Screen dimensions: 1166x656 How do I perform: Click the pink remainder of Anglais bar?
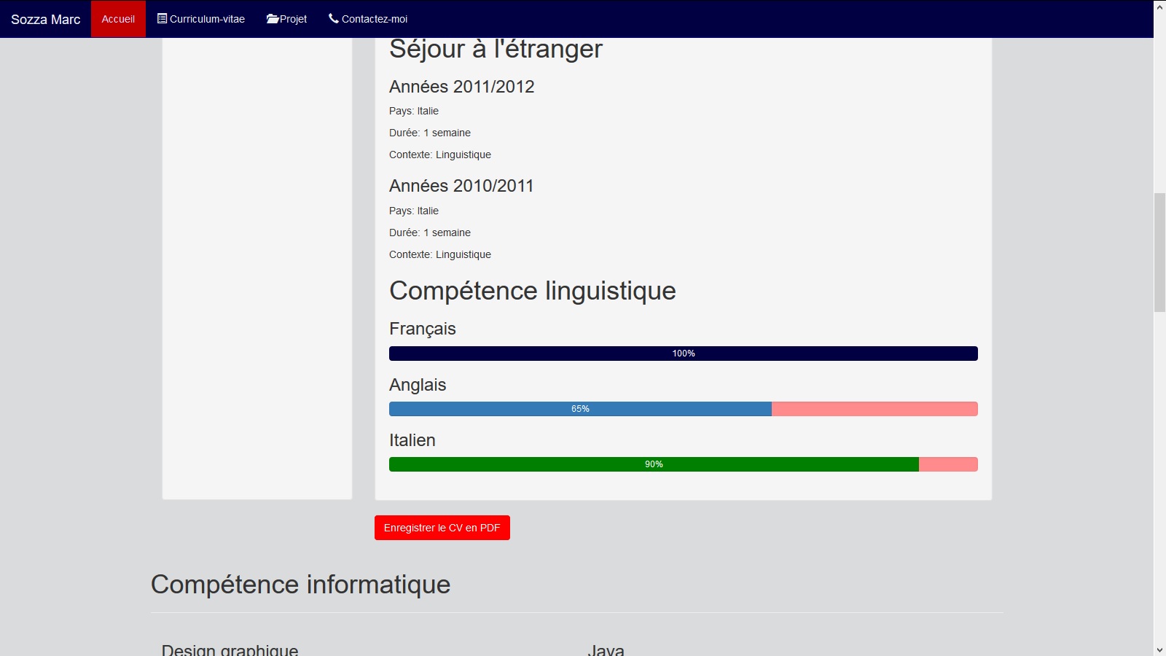tap(874, 409)
